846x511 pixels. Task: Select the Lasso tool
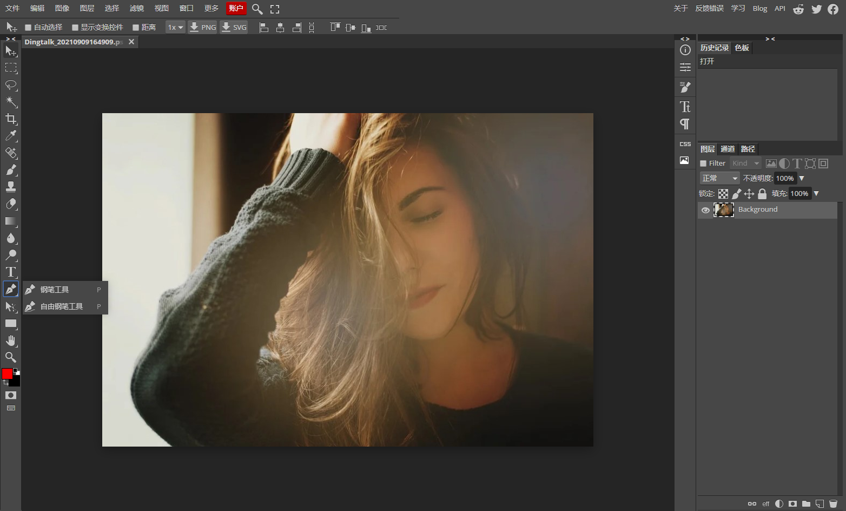(11, 85)
